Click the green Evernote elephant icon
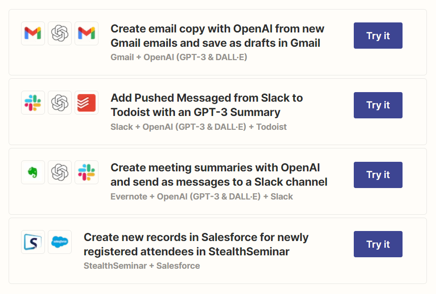 [x=33, y=172]
